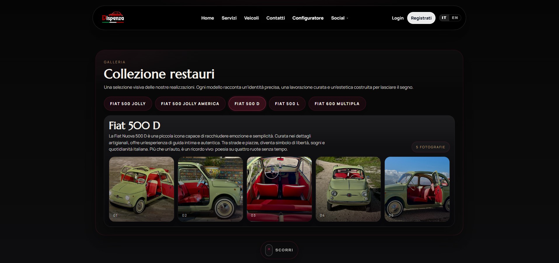This screenshot has height=263, width=559.
Task: Click the Login link
Action: pyautogui.click(x=398, y=18)
